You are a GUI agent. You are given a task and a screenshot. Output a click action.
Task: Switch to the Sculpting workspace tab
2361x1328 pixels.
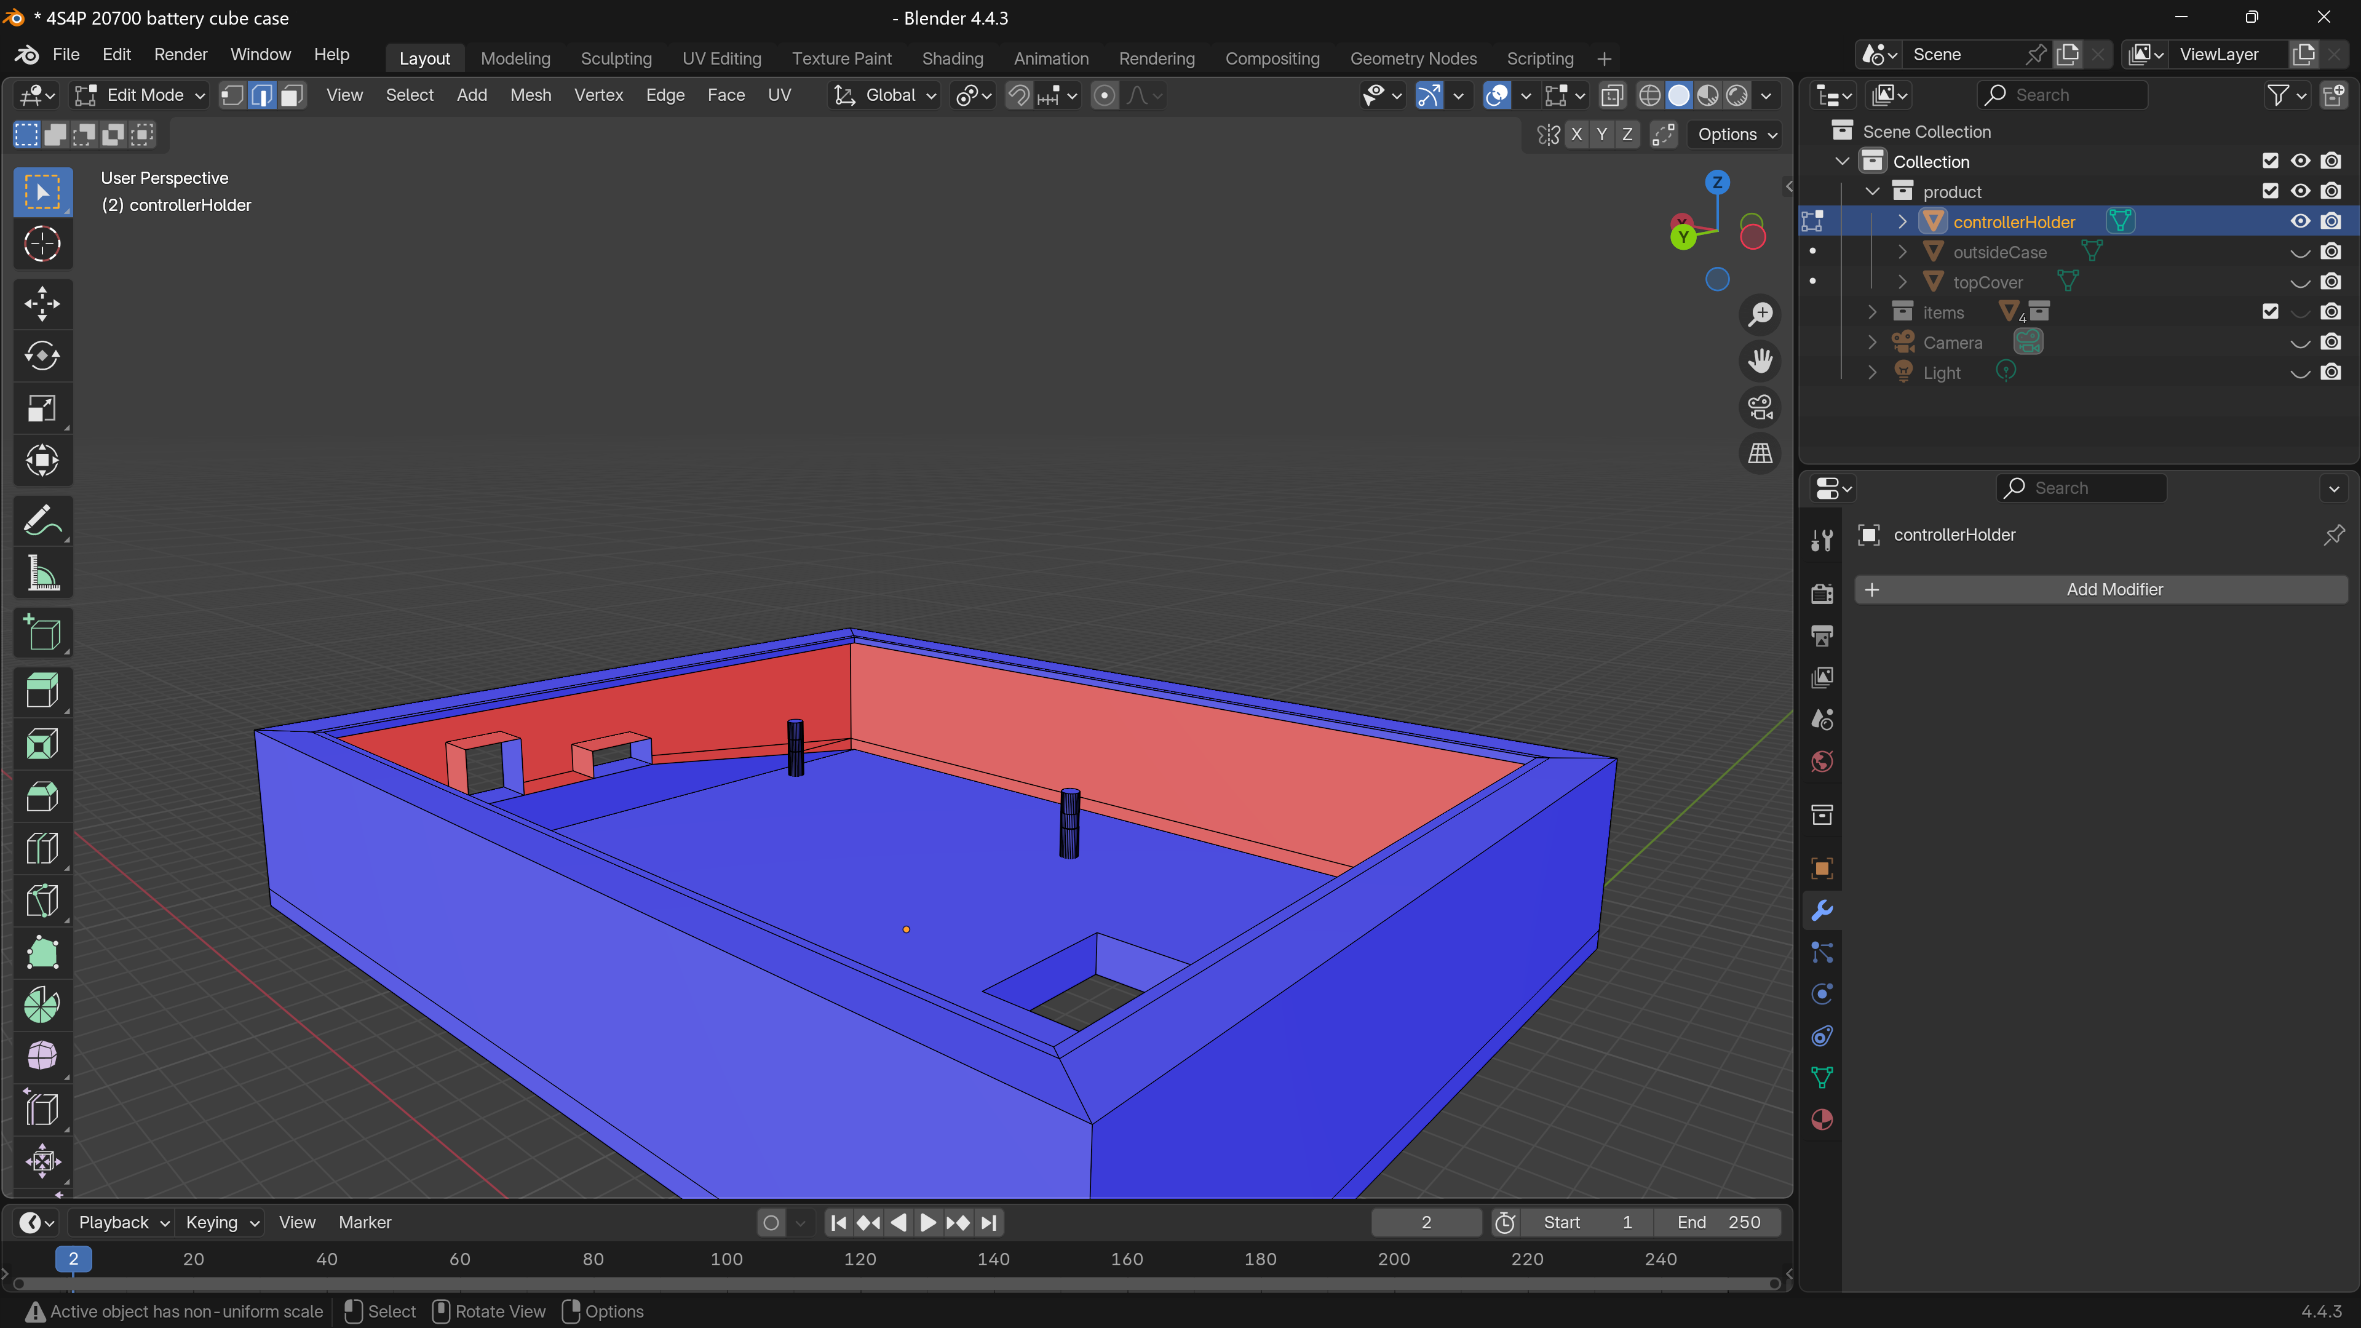coord(616,58)
